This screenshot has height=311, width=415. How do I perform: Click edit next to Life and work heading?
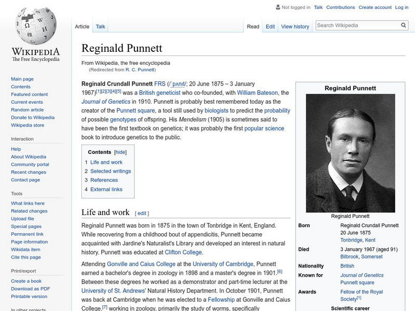142,214
